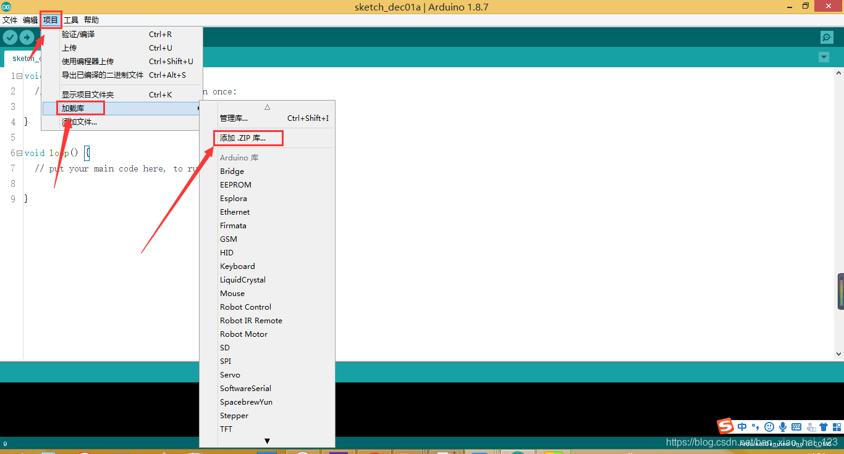844x454 pixels.
Task: Include the Esplora library
Action: 267,199
